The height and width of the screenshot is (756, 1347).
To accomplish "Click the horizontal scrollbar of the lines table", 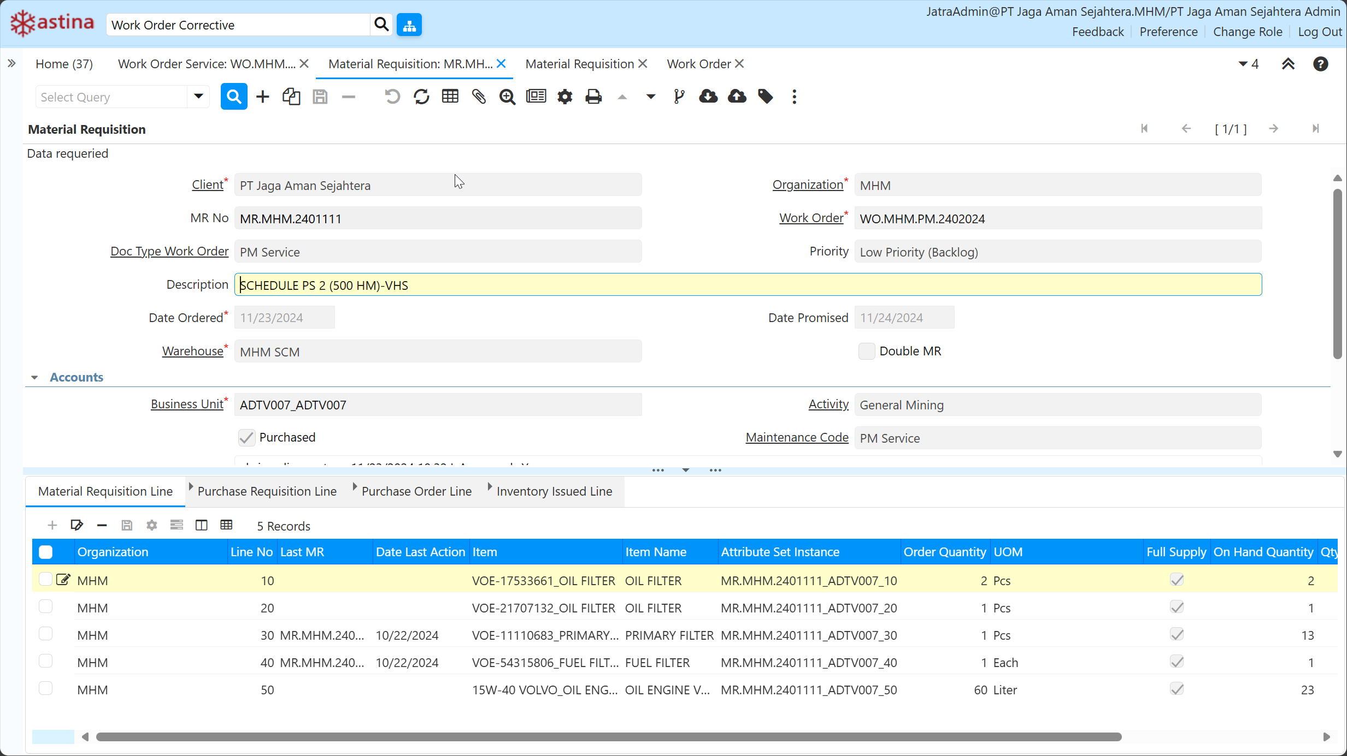I will pos(609,737).
